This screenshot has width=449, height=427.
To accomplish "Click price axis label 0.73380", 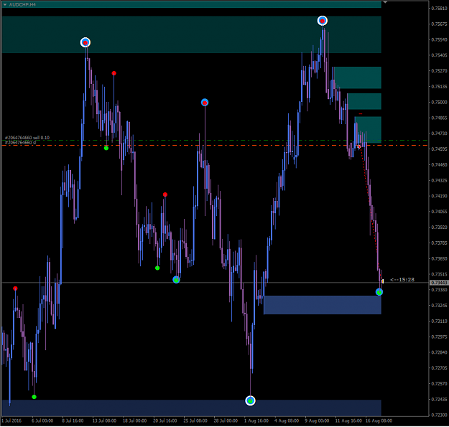I will coord(439,290).
